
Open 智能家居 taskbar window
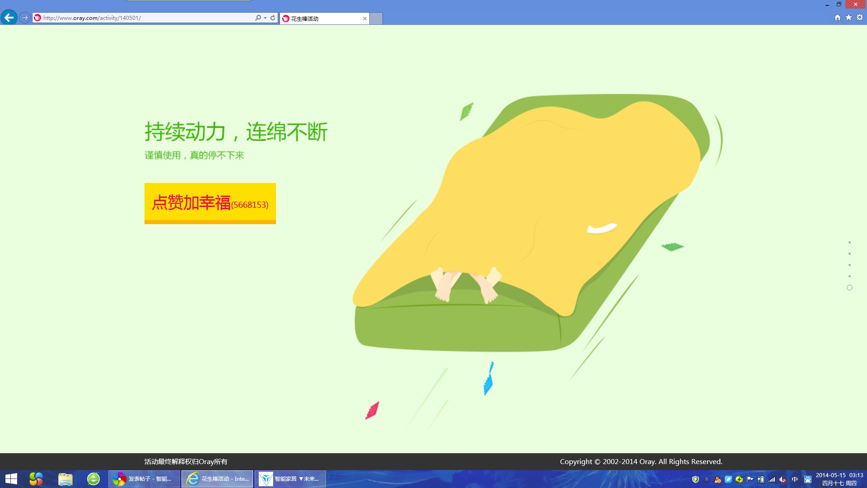[290, 479]
